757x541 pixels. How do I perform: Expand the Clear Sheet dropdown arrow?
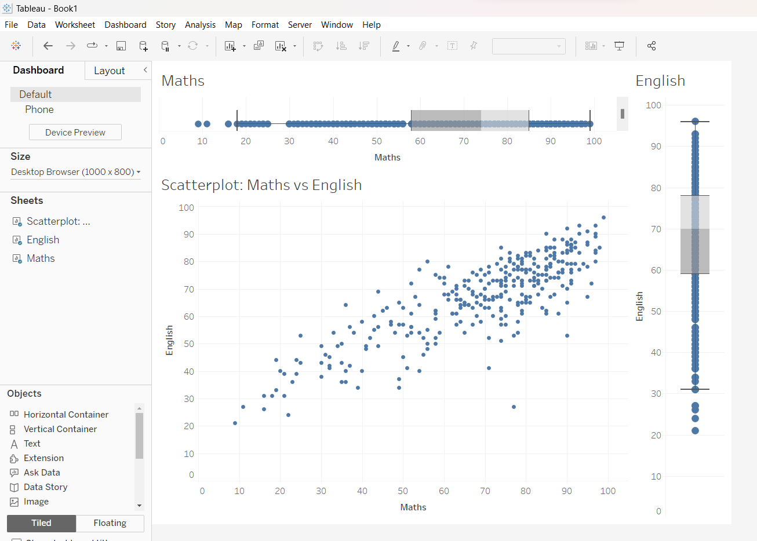point(295,46)
